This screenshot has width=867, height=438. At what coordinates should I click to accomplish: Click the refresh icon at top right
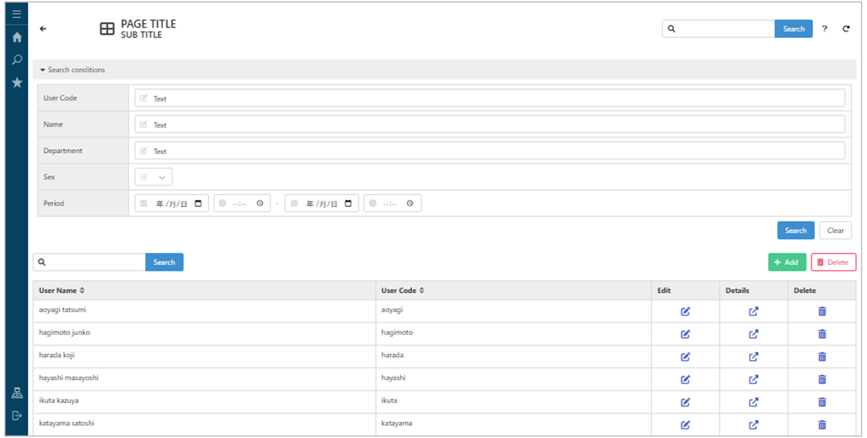[x=846, y=28]
